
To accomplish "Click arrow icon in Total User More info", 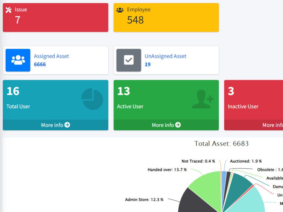I will tap(67, 125).
